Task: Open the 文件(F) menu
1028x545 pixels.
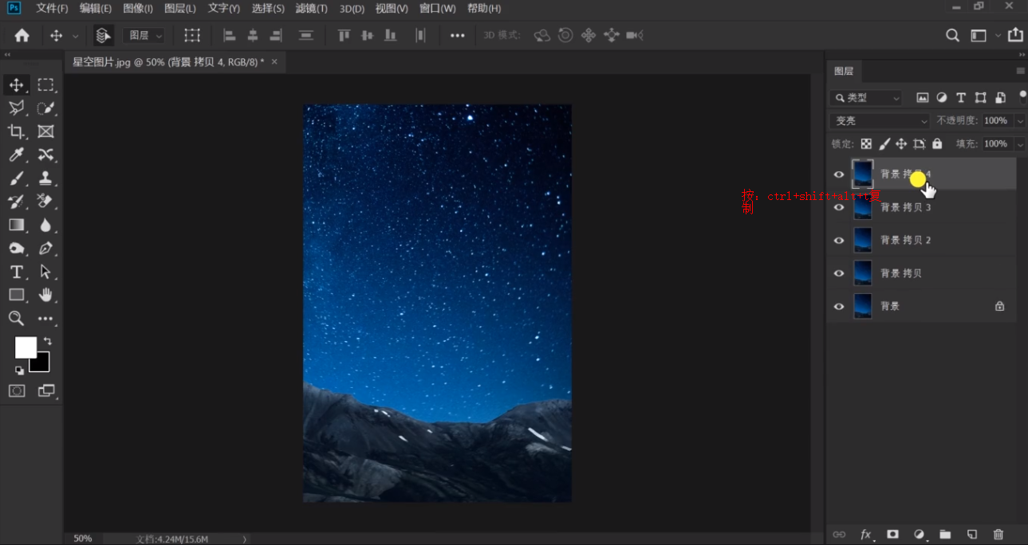Action: point(52,9)
